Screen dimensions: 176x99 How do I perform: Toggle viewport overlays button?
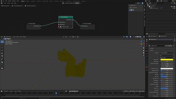(x=130, y=37)
